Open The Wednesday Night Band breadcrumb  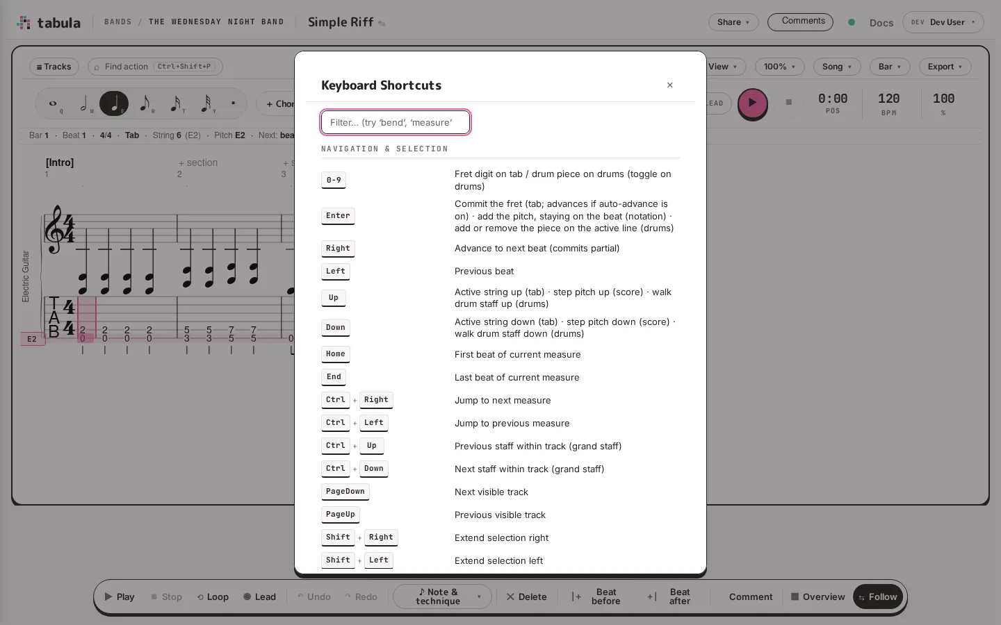[216, 22]
